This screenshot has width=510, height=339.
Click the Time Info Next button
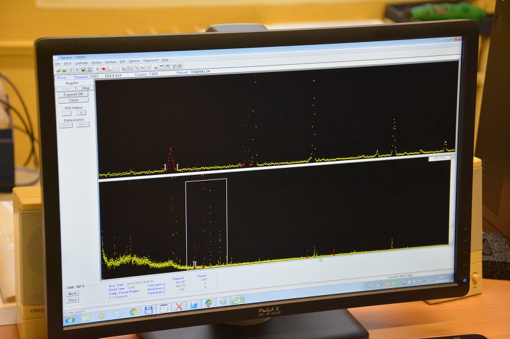click(x=73, y=294)
